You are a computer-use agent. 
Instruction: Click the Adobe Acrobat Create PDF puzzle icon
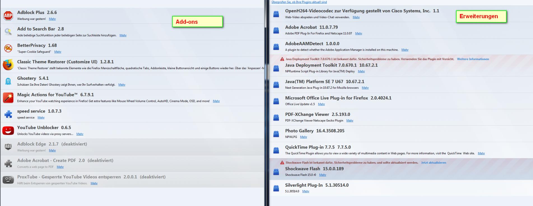click(x=8, y=163)
